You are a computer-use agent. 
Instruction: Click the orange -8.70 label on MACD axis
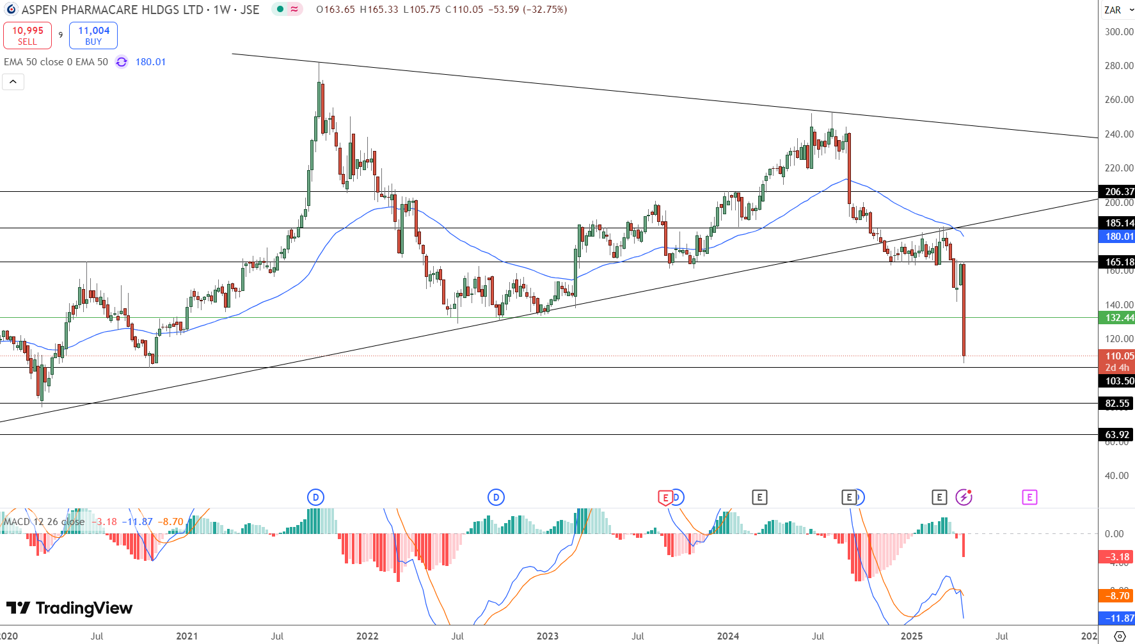tap(1117, 595)
